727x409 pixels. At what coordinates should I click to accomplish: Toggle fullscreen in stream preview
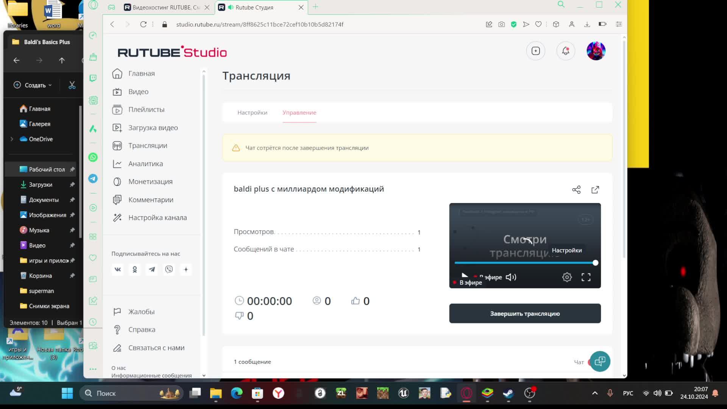point(586,277)
